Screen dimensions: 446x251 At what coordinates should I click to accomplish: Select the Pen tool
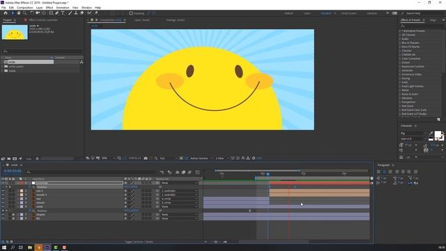pos(57,13)
